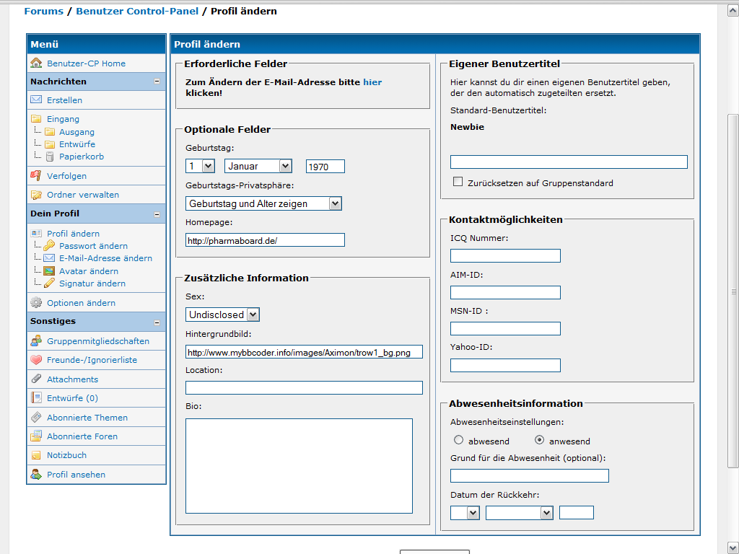The height and width of the screenshot is (554, 739).
Task: Click the custom Benutzertitel input field
Action: (569, 162)
